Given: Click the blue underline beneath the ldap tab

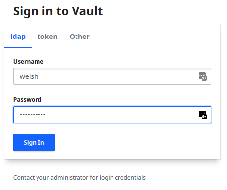Looking at the screenshot, I should [18, 48].
